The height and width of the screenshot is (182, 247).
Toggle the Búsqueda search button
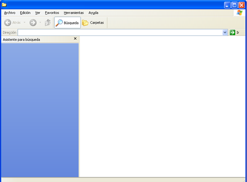(68, 23)
